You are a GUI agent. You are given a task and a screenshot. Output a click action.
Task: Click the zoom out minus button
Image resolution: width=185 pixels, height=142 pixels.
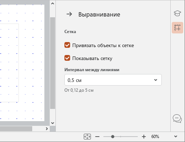pyautogui.click(x=97, y=137)
